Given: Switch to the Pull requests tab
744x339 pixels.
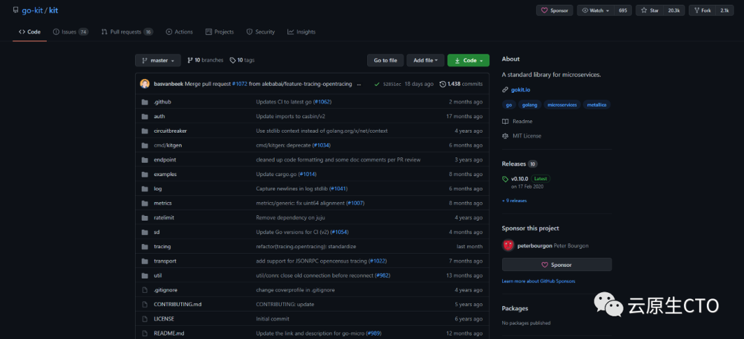Looking at the screenshot, I should [x=127, y=32].
